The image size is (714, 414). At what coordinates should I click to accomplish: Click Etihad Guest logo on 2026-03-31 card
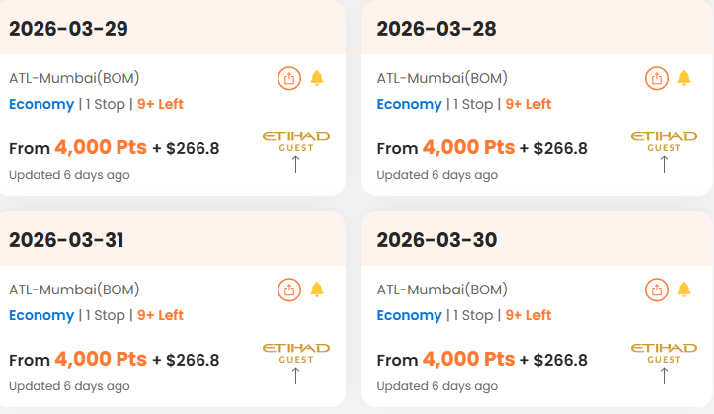tap(295, 353)
